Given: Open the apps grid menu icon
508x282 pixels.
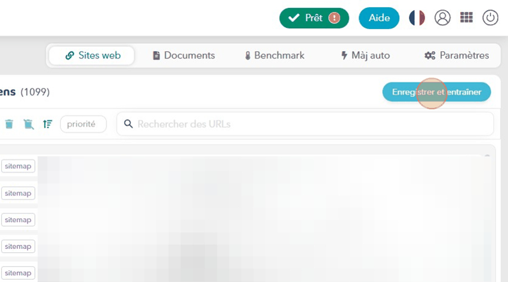Looking at the screenshot, I should pos(466,18).
